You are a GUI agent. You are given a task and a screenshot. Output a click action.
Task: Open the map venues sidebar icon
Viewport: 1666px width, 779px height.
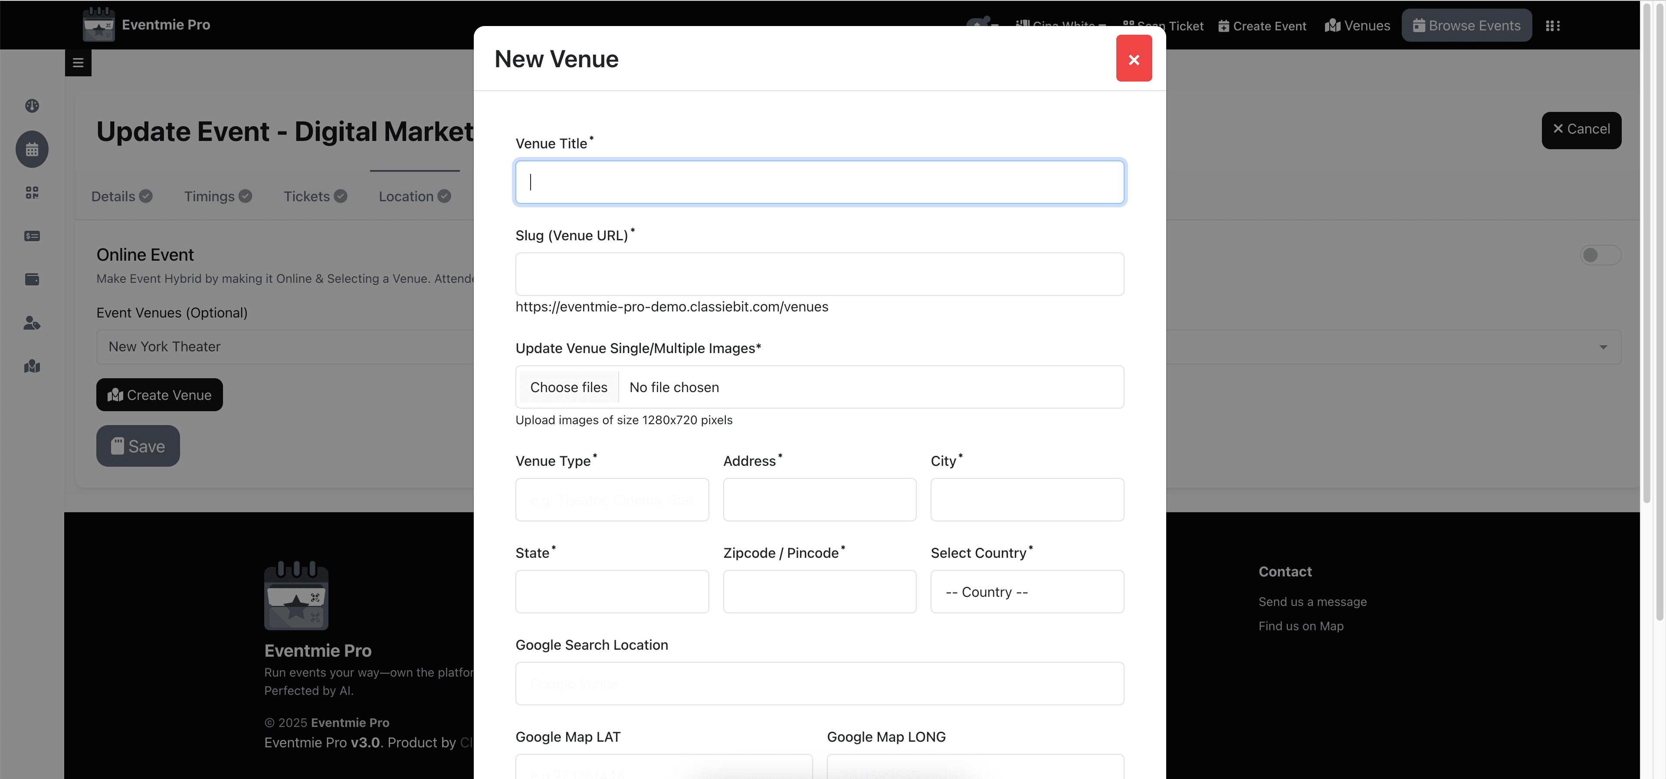32,367
